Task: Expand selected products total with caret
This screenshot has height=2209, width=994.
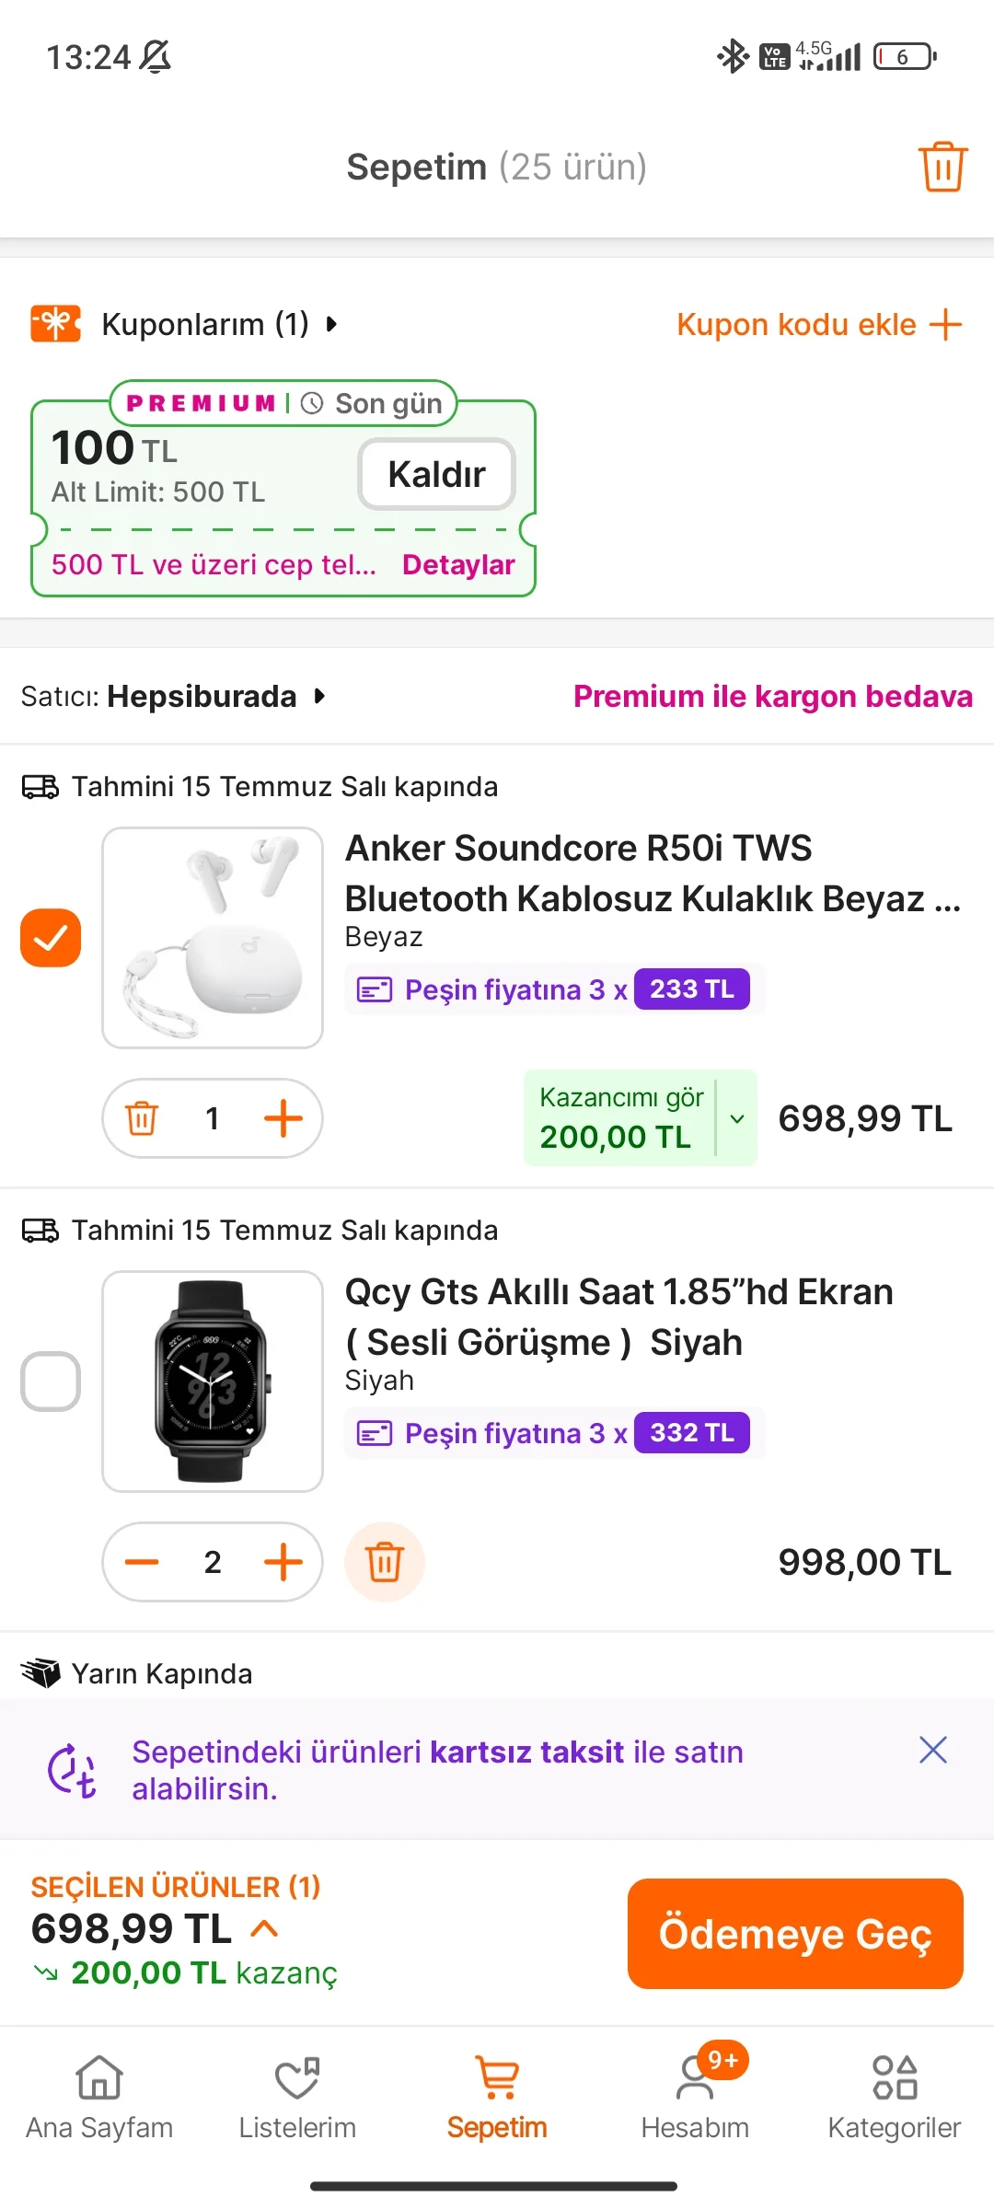Action: point(264,1928)
